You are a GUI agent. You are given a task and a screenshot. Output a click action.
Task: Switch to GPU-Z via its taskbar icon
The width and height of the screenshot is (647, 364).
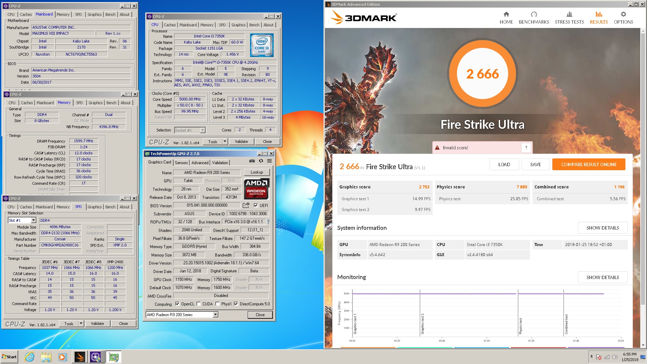click(x=114, y=357)
